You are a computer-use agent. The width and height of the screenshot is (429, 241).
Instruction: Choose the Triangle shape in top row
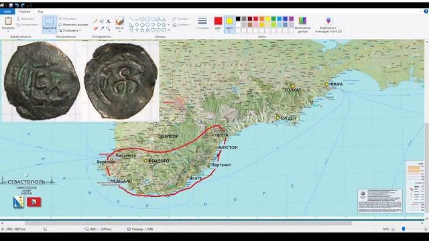164,19
